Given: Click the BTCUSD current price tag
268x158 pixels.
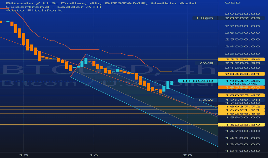Looking at the screenshot, I should pos(198,81).
